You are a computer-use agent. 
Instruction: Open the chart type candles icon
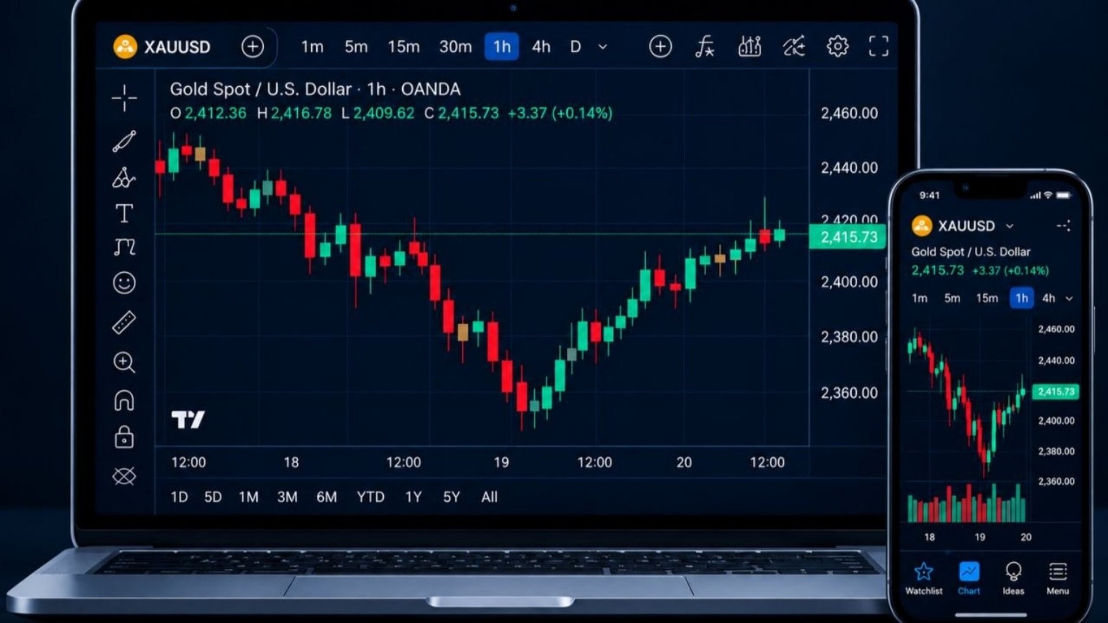pos(750,46)
